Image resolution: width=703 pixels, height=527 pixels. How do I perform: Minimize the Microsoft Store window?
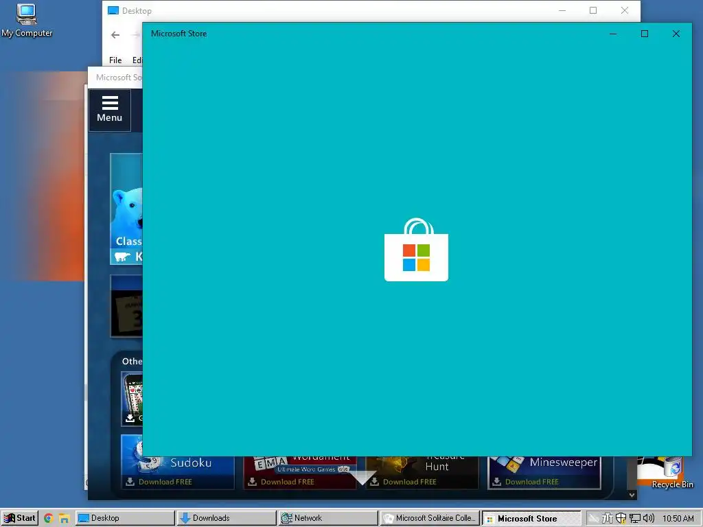[x=613, y=34]
